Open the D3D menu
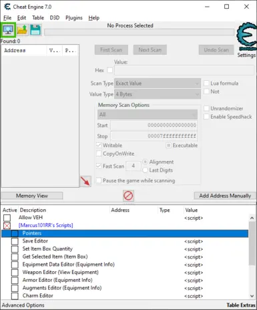Image resolution: width=257 pixels, height=310 pixels. 55,18
